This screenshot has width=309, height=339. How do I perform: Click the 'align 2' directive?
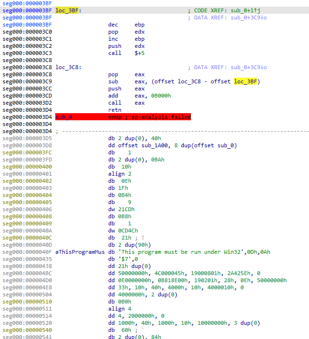coord(120,174)
